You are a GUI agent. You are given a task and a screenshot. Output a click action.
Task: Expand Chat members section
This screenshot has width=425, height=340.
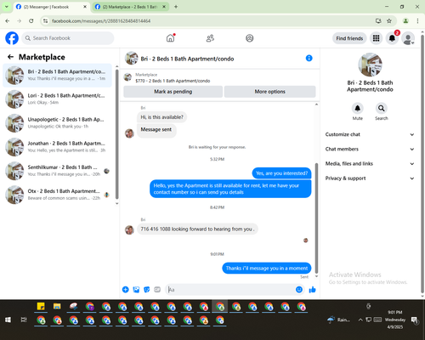click(370, 149)
